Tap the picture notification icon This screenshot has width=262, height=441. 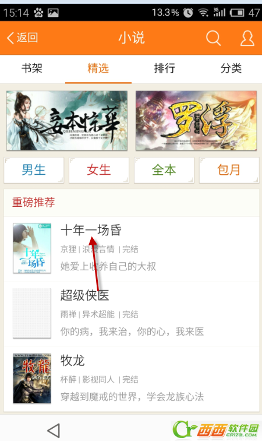(x=53, y=13)
